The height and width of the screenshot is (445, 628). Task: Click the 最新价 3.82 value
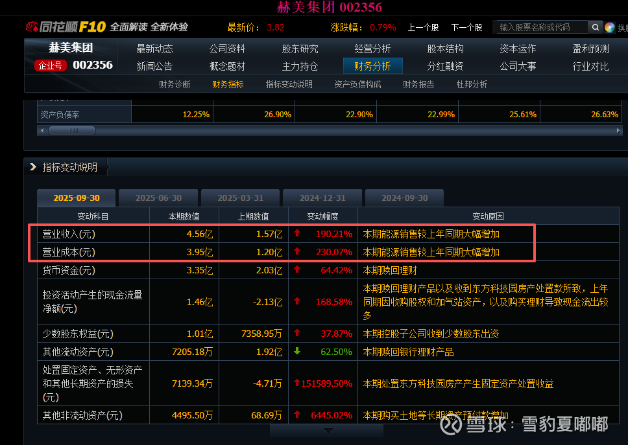[x=276, y=28]
